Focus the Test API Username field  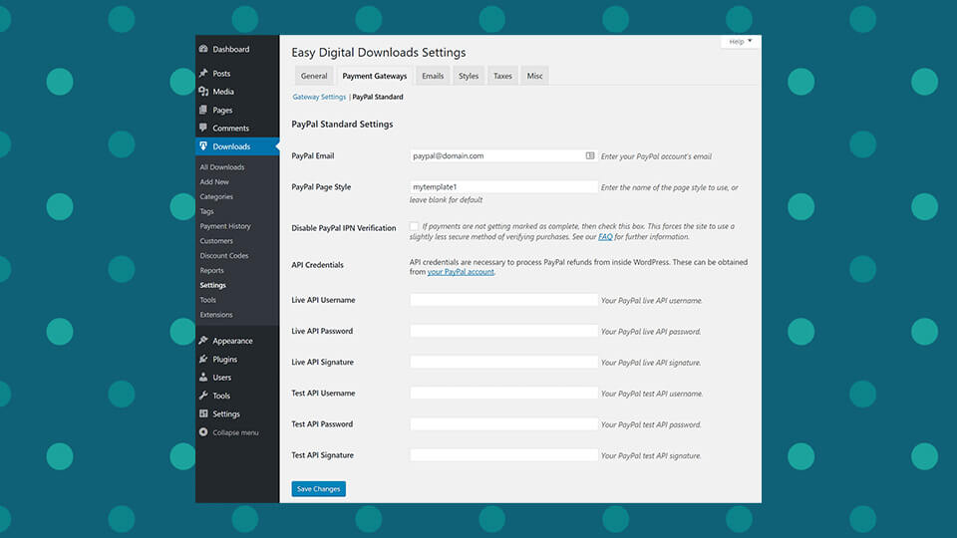503,393
